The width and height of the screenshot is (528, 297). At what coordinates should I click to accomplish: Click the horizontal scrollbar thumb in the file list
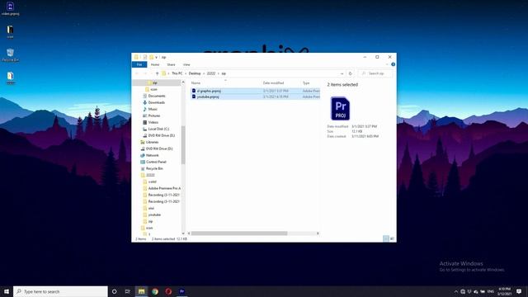pos(239,233)
